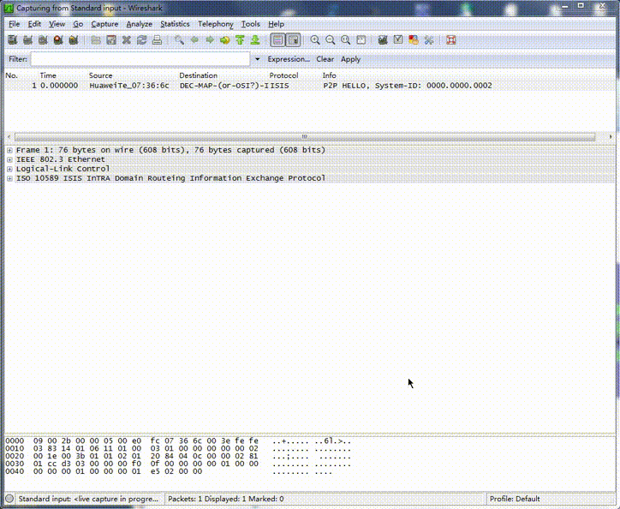Open the Telephony menu
The width and height of the screenshot is (620, 509).
(x=216, y=24)
